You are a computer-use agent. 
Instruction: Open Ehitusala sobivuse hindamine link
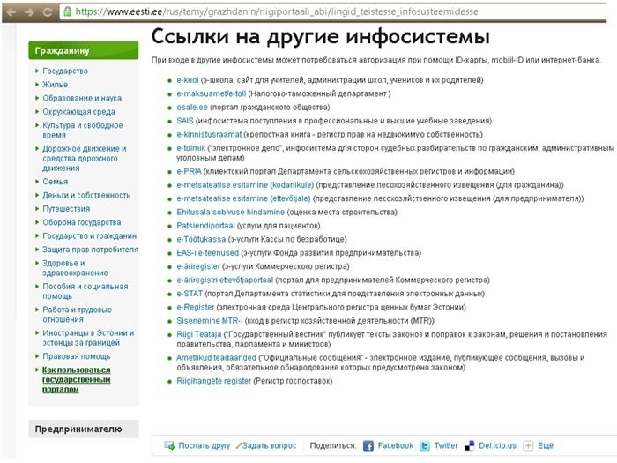(x=231, y=213)
